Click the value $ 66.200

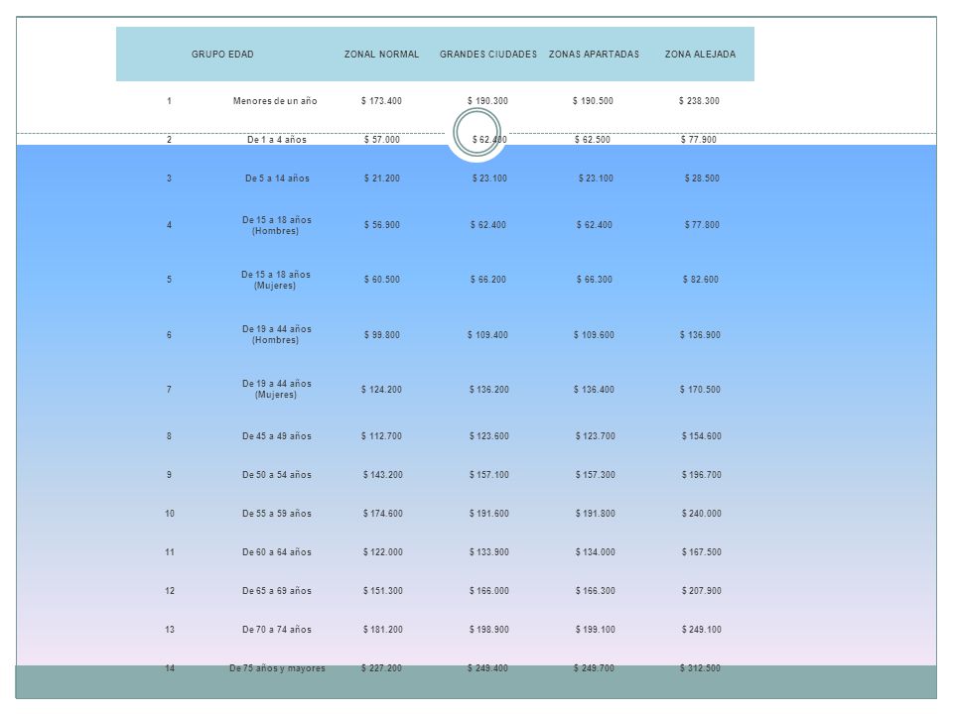click(x=488, y=280)
